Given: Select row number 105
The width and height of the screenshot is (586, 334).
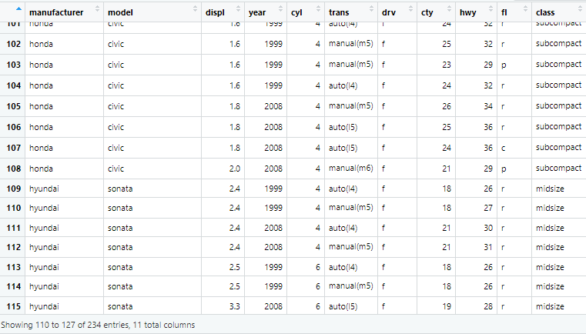Looking at the screenshot, I should [13, 106].
